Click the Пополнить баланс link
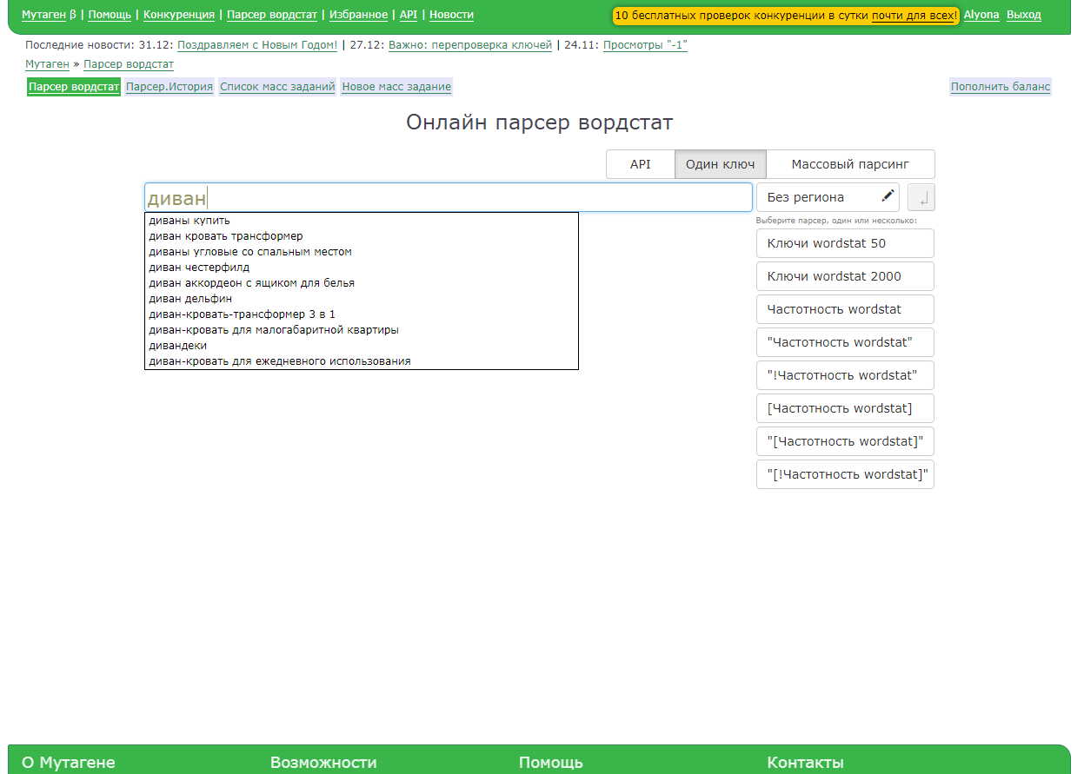 point(1000,87)
